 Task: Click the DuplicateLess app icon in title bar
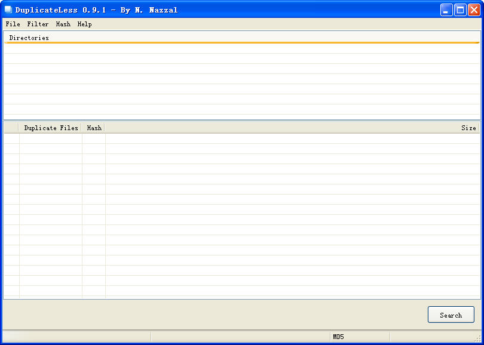click(8, 10)
